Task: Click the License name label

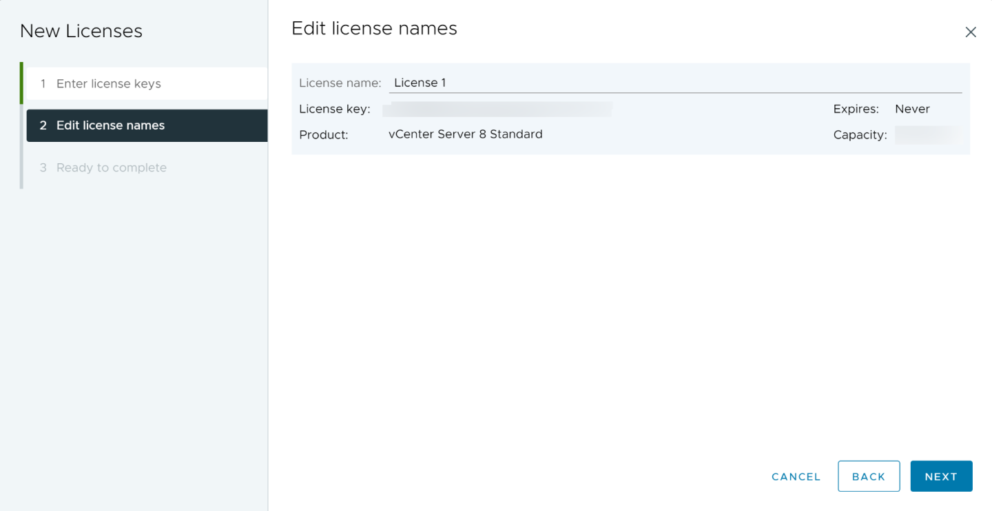Action: (x=340, y=83)
